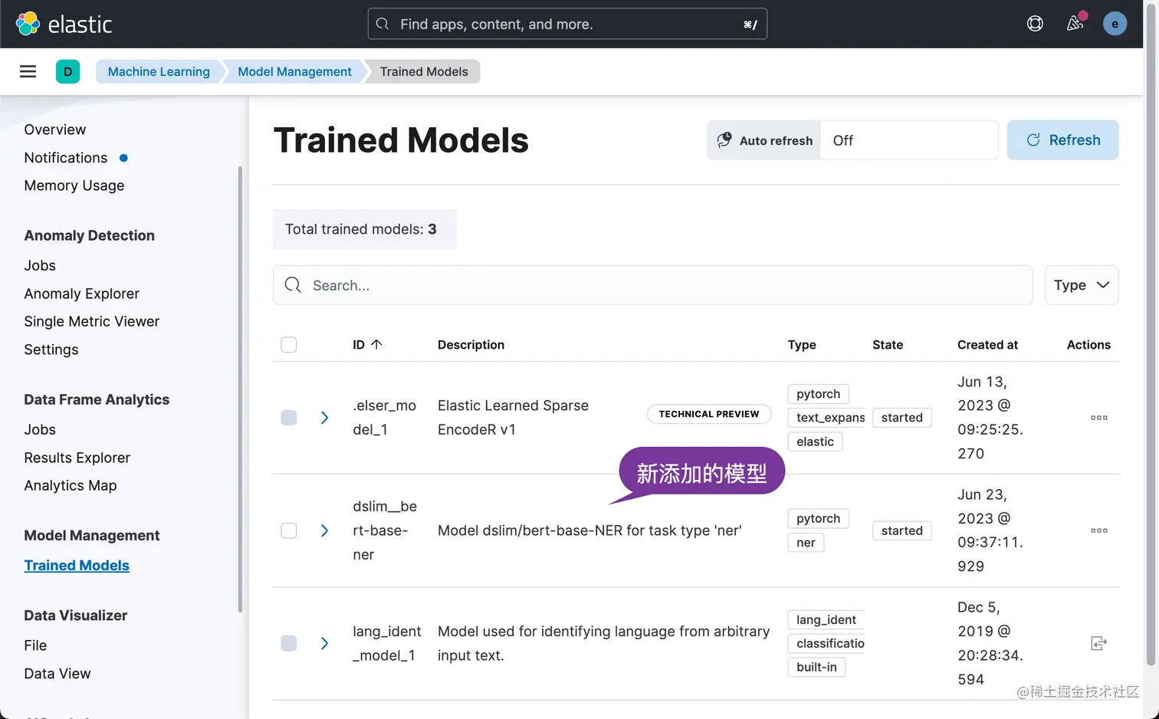Focus the global Find apps search field
This screenshot has height=719, width=1159.
point(567,24)
